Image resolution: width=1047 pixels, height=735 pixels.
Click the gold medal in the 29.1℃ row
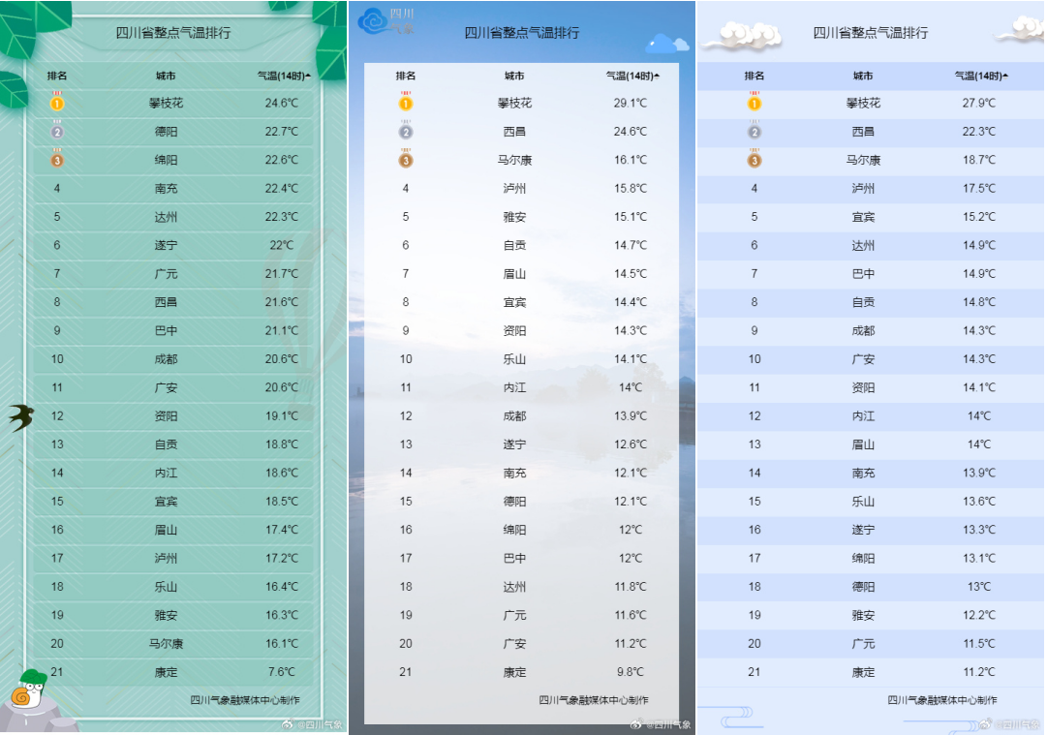(x=406, y=102)
